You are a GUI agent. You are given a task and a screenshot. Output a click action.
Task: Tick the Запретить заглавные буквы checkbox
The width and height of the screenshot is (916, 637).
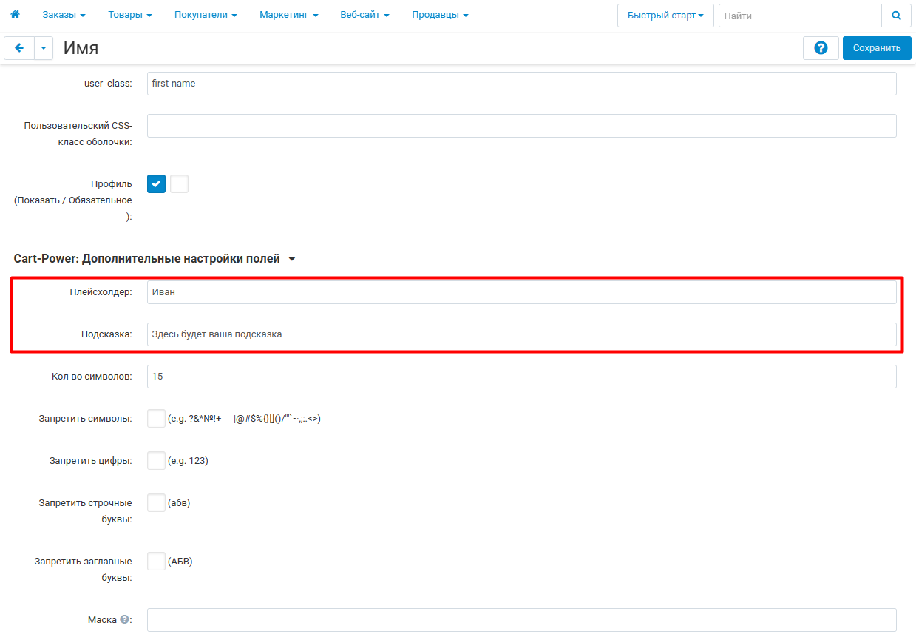click(x=156, y=562)
